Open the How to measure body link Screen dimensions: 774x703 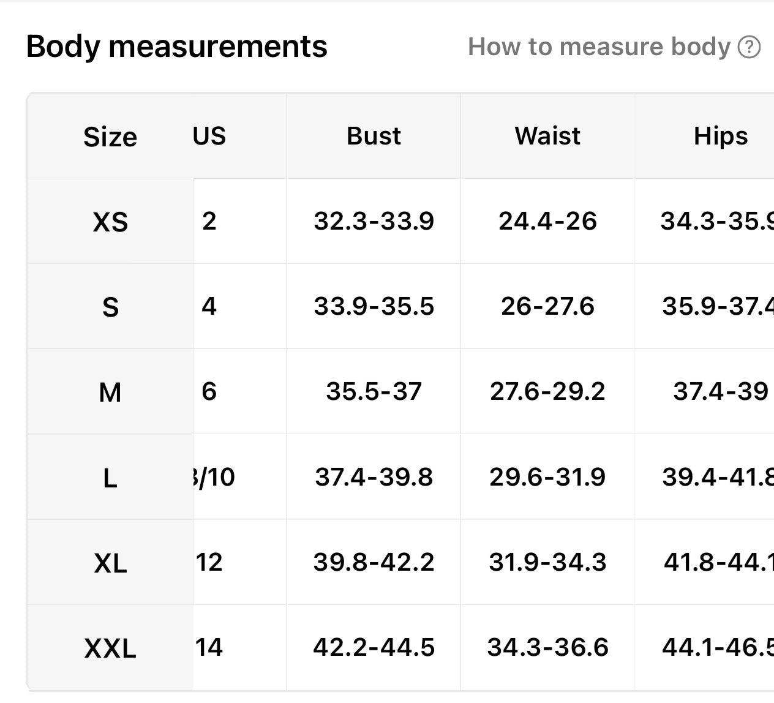(x=599, y=47)
